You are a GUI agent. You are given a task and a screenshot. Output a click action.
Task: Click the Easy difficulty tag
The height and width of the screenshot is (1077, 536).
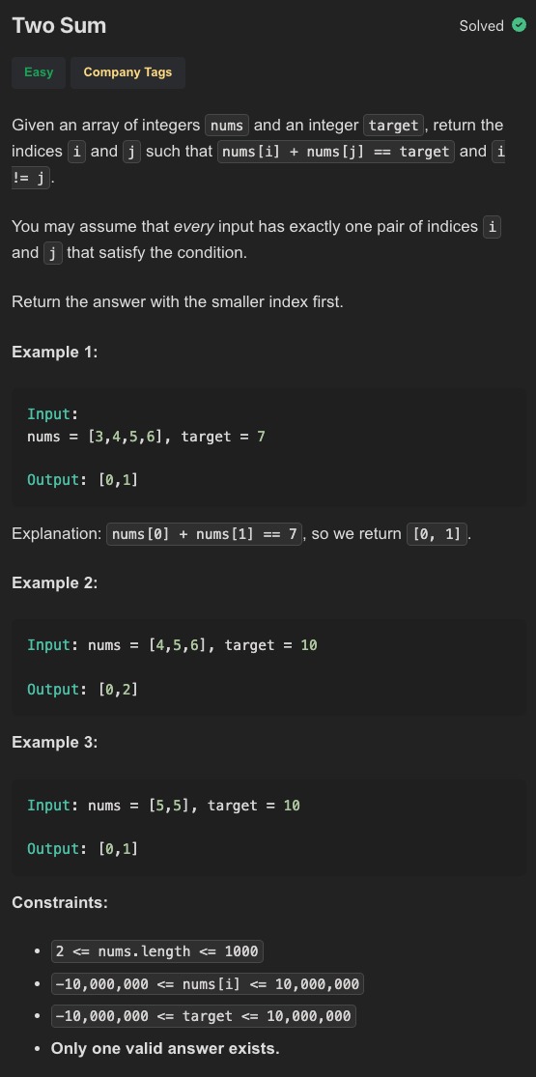[39, 72]
